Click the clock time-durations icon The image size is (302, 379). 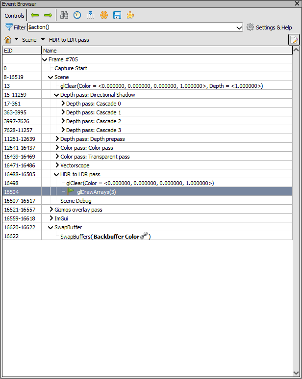77,15
